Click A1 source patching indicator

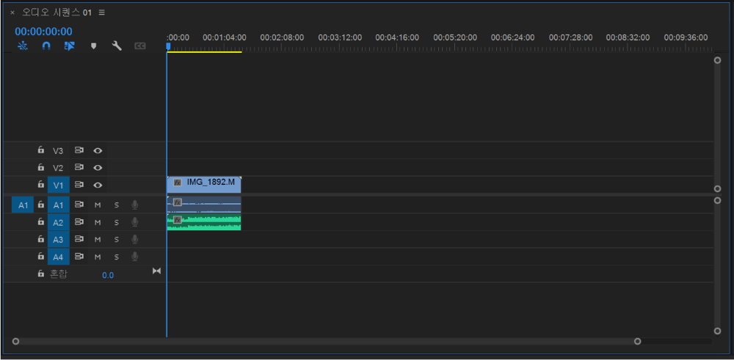(x=23, y=205)
